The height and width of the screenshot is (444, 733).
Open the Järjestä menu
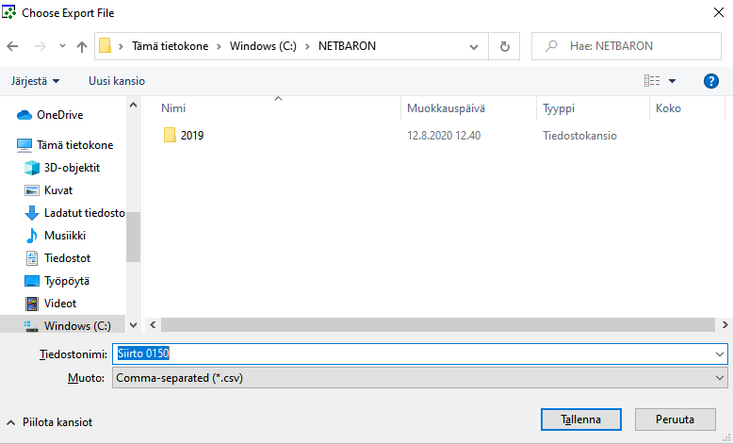point(36,81)
